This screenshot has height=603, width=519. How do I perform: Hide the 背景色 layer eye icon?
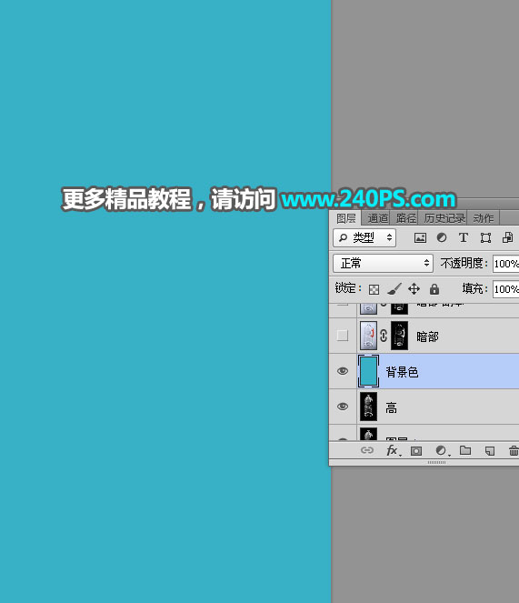(x=343, y=371)
